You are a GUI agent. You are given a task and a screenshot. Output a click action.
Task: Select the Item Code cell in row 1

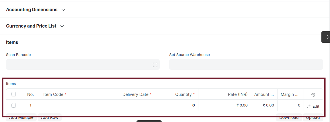point(79,105)
